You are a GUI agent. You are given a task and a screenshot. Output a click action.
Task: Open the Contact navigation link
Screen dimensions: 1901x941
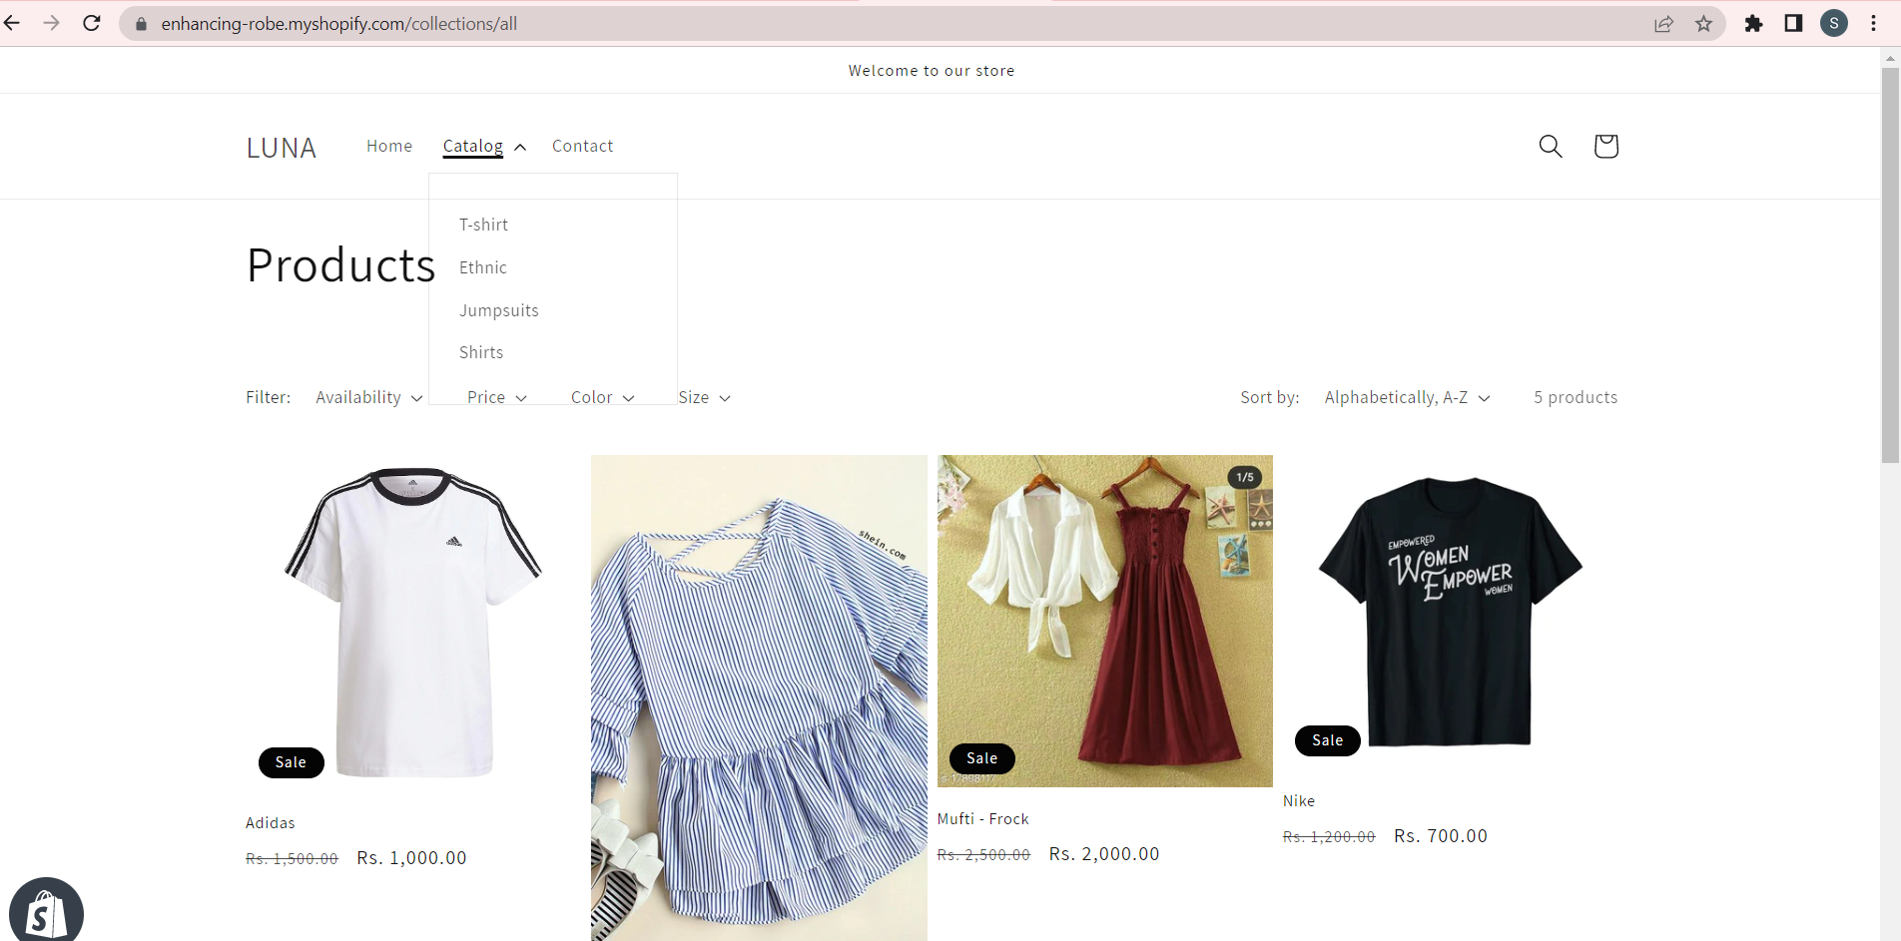[583, 146]
